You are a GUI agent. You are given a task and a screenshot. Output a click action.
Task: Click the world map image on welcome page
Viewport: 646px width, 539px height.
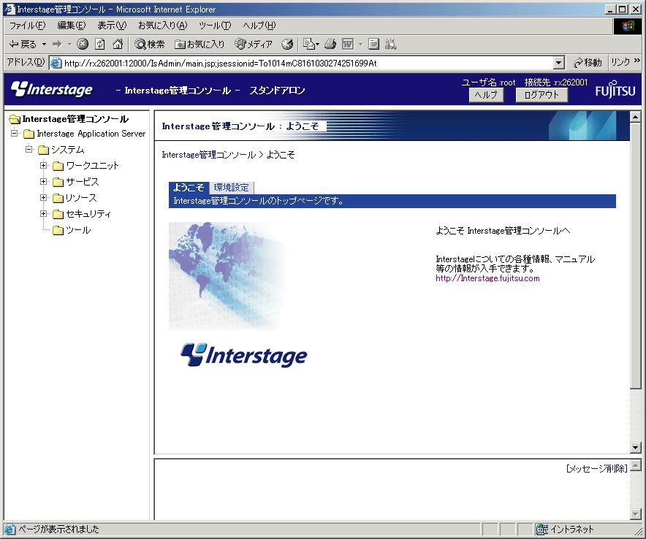point(227,276)
